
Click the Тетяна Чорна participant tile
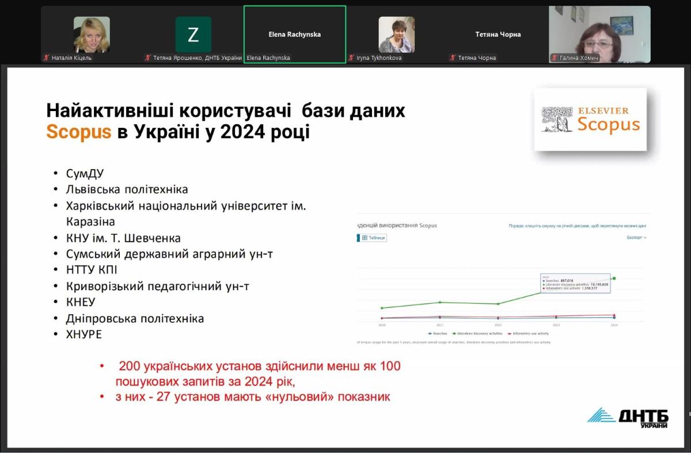pos(498,34)
